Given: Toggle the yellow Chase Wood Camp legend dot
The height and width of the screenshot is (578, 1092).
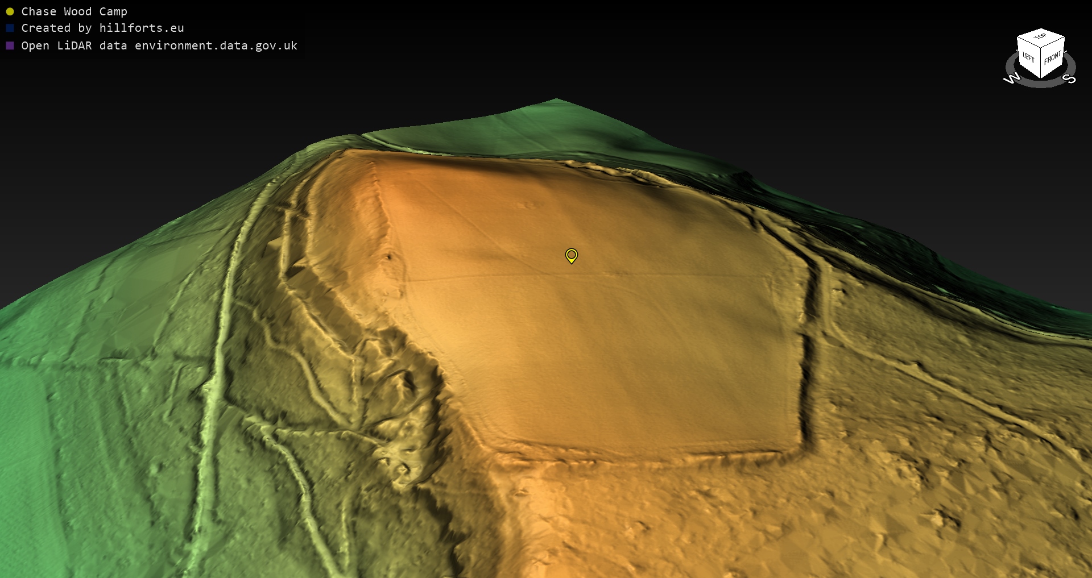Looking at the screenshot, I should point(10,11).
